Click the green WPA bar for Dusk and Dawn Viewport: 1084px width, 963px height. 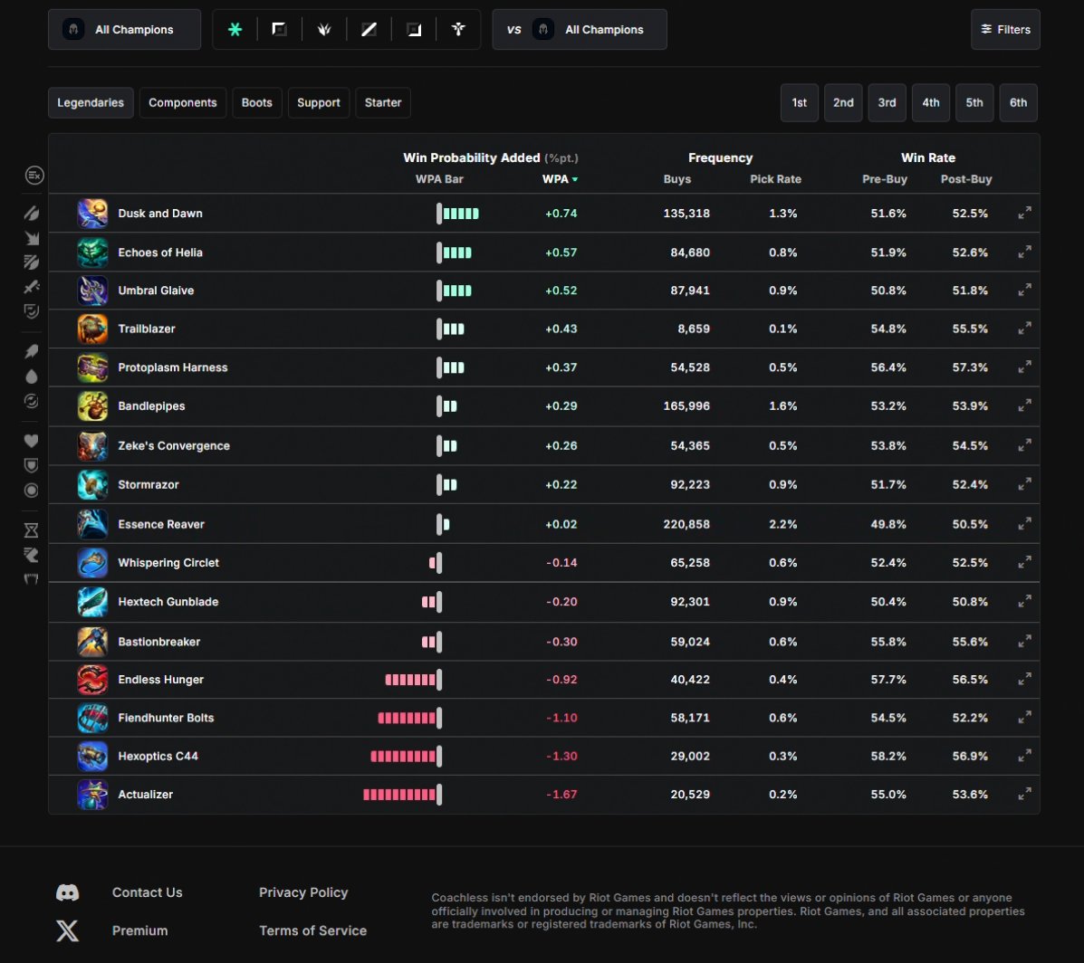pyautogui.click(x=457, y=214)
